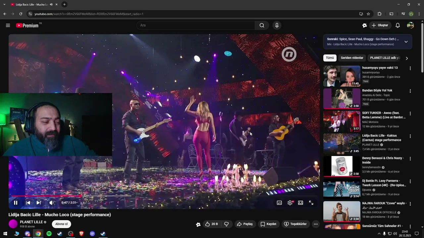Viewport: 424px width, 238px height.
Task: Save video with Kaydet button
Action: pyautogui.click(x=268, y=224)
